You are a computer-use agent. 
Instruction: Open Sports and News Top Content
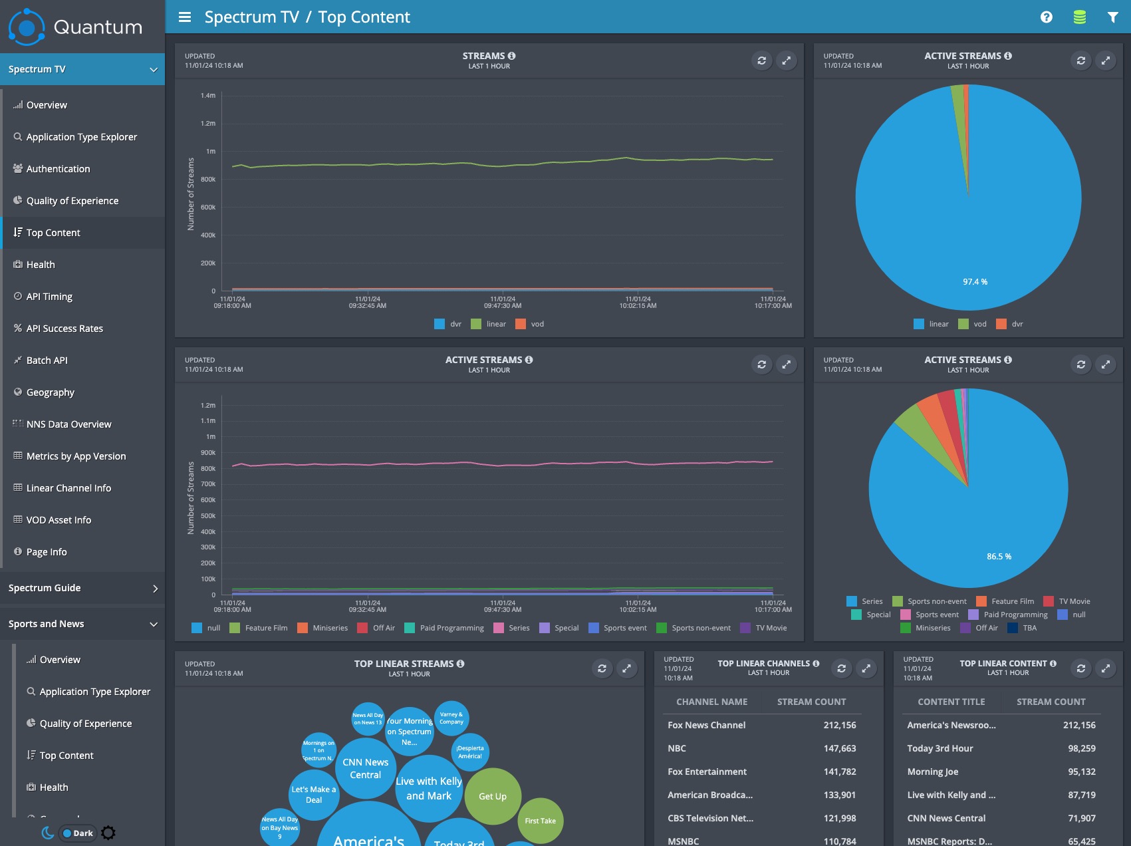[x=89, y=756]
